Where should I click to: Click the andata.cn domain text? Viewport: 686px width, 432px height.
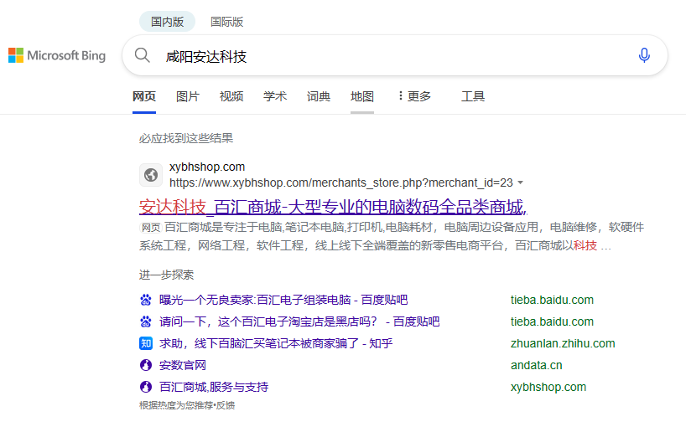[537, 365]
